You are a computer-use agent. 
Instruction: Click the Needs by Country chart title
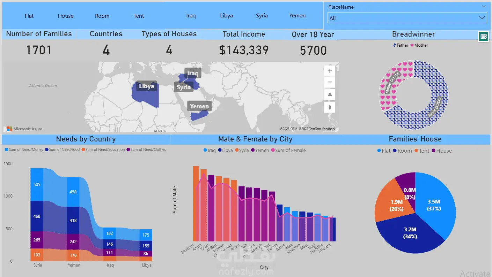(86, 139)
